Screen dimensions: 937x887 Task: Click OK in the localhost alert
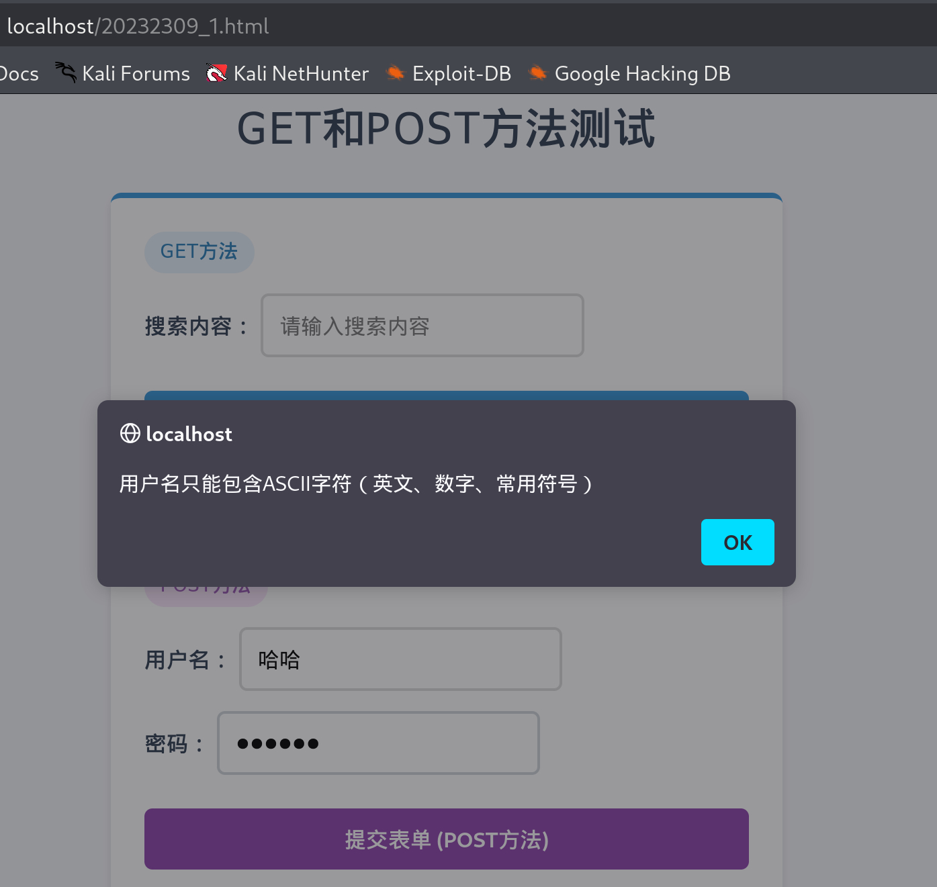coord(738,542)
